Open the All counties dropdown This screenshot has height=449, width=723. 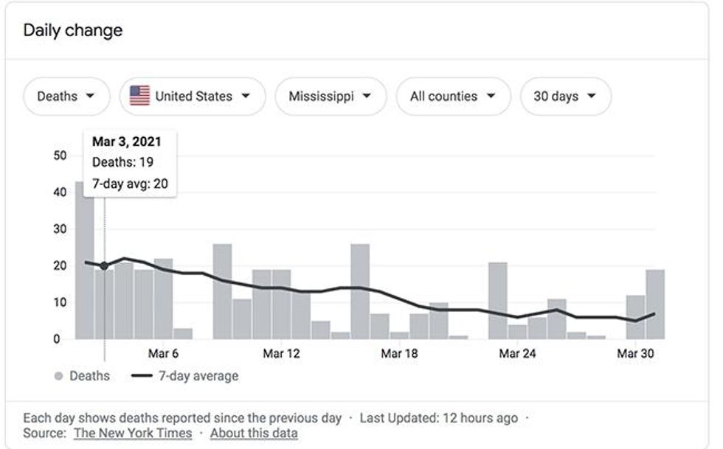[x=453, y=97]
